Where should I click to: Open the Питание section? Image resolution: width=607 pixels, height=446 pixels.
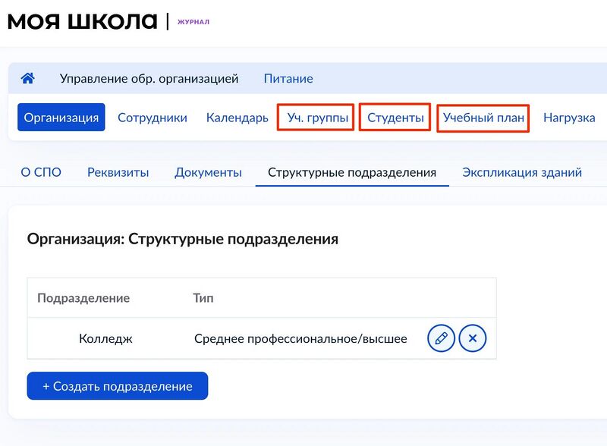point(288,79)
